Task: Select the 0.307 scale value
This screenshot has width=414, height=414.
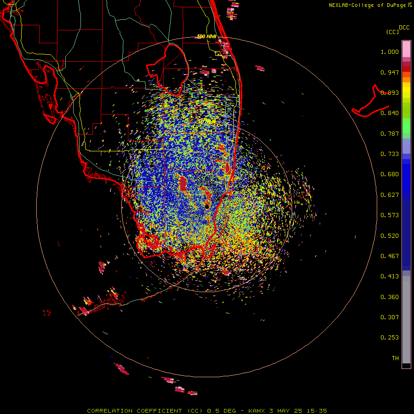Action: pyautogui.click(x=390, y=317)
